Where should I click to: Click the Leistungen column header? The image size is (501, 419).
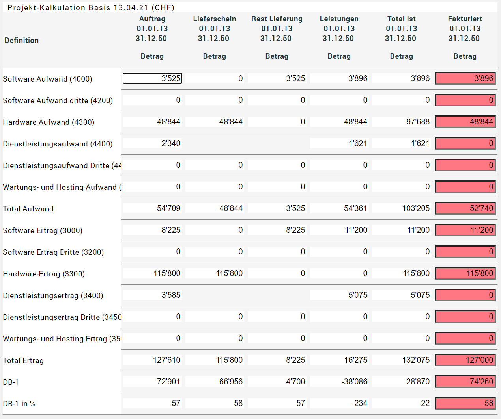click(339, 19)
